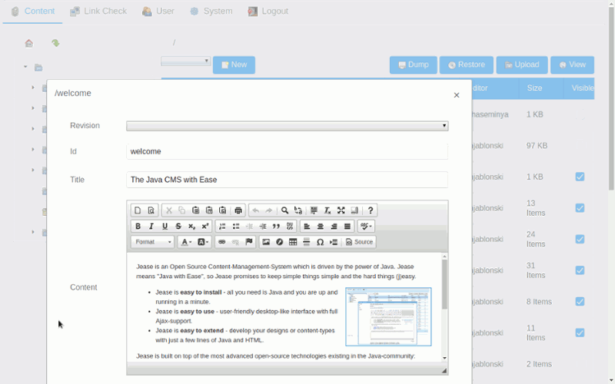Open the Revision dropdown
The width and height of the screenshot is (615, 384).
pos(287,126)
